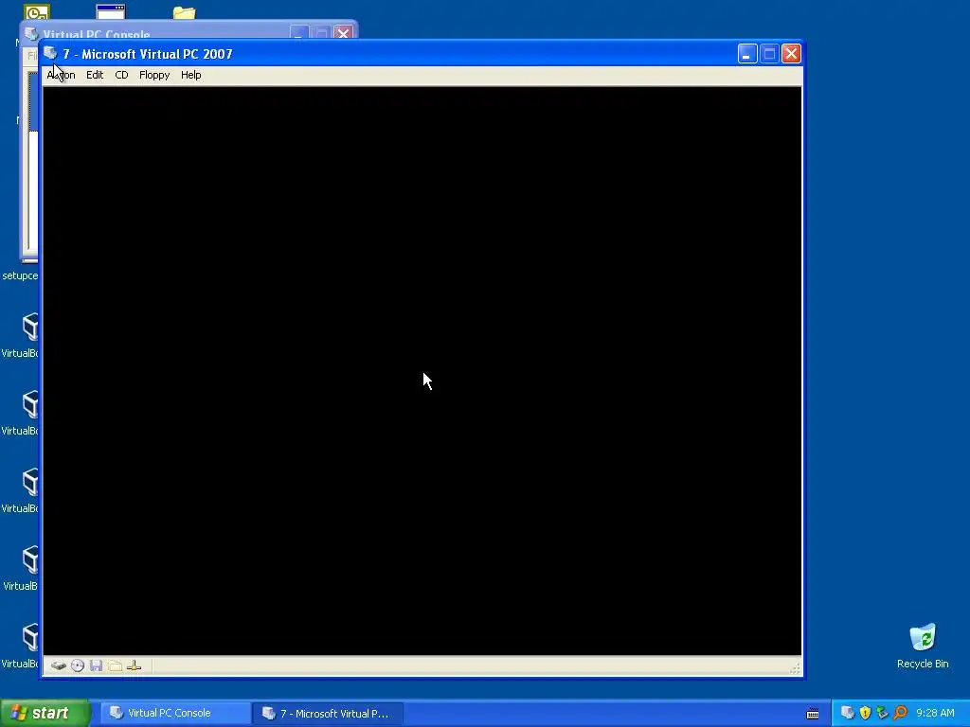Open the Recycle Bin desktop icon
970x727 pixels.
coord(923,646)
